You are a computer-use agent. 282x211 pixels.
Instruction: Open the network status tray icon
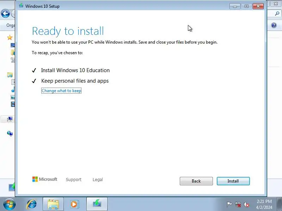pos(238,204)
